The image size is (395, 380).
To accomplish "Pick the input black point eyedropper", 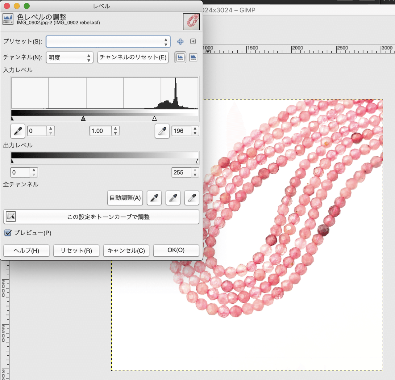I will click(18, 131).
